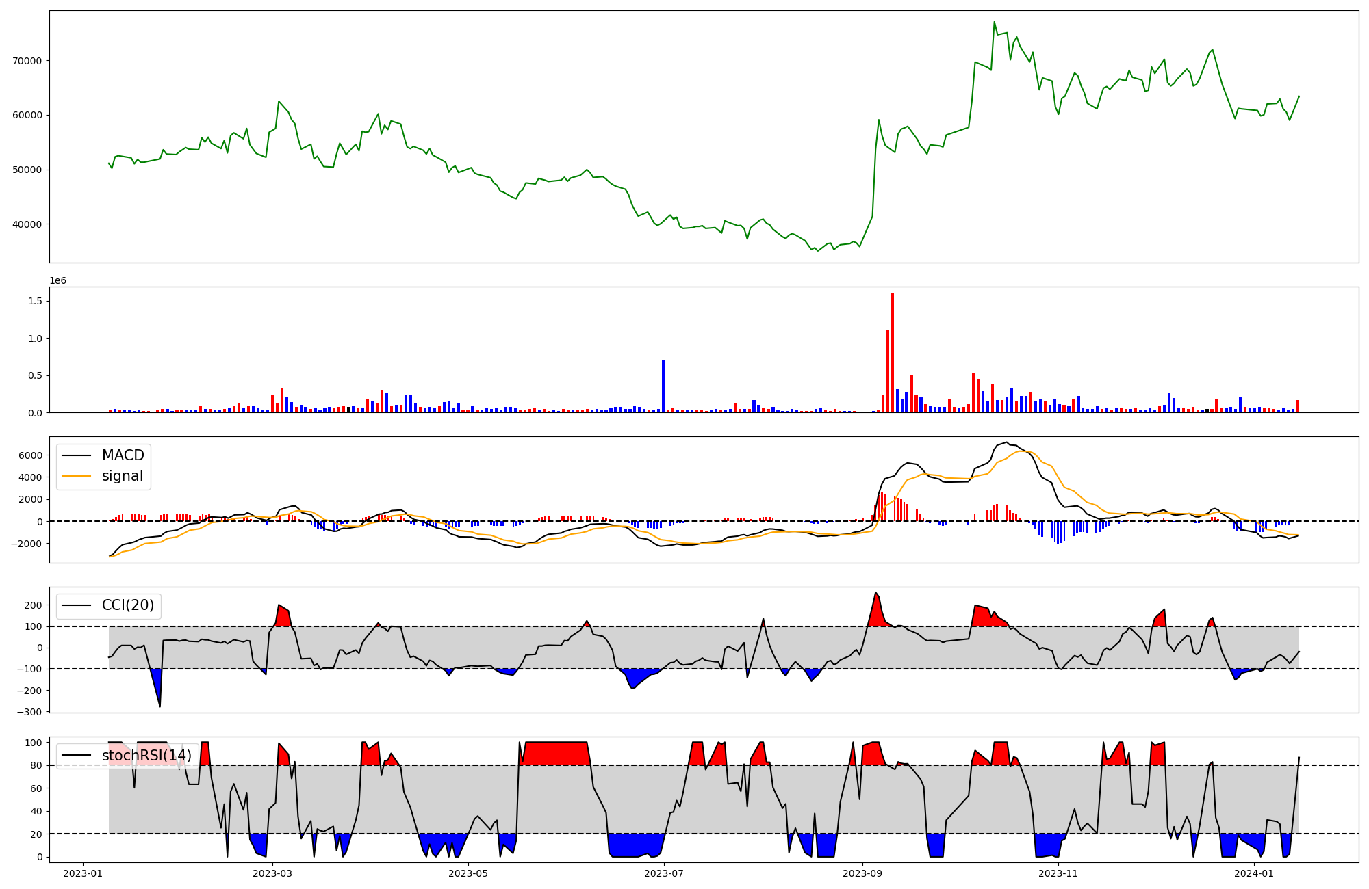Click the 2023-09 x-axis tick label
Image resolution: width=1369 pixels, height=889 pixels.
862,873
